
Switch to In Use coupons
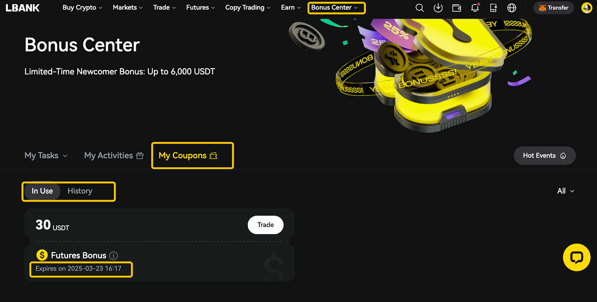(42, 191)
